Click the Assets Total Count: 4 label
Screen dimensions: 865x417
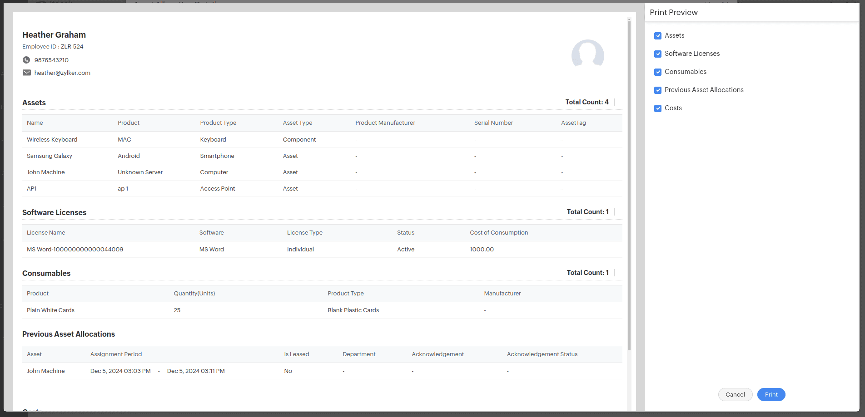[587, 102]
